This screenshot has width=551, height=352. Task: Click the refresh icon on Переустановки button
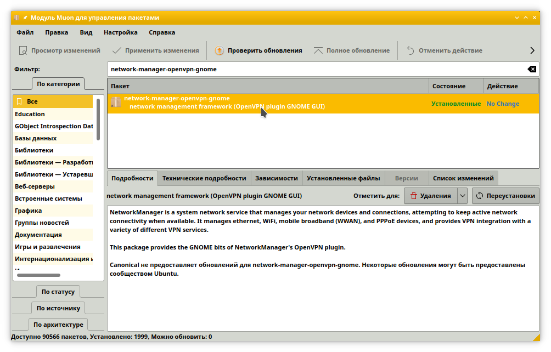tap(480, 196)
